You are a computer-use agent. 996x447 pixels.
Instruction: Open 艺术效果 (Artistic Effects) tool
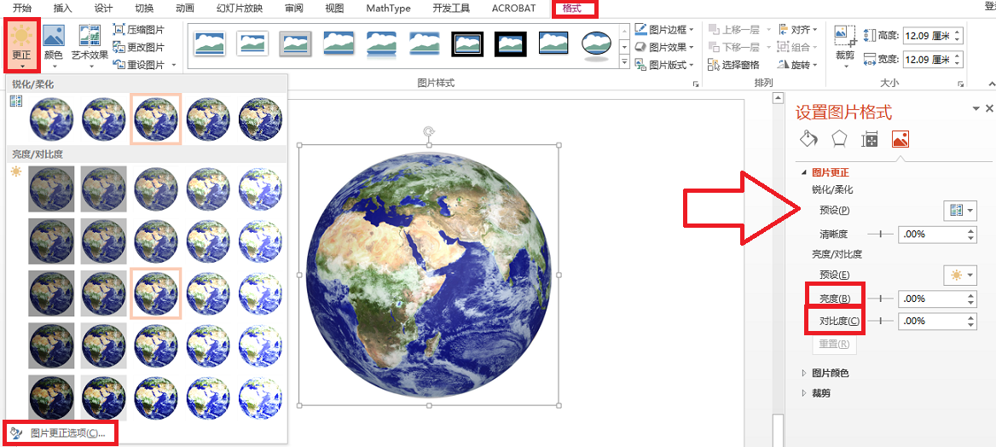pos(90,43)
